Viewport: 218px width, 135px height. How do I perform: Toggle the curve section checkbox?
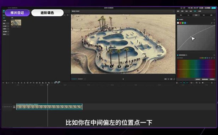(x=178, y=20)
